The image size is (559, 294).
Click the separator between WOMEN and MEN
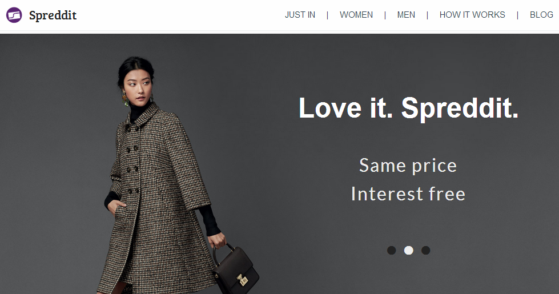coord(385,15)
